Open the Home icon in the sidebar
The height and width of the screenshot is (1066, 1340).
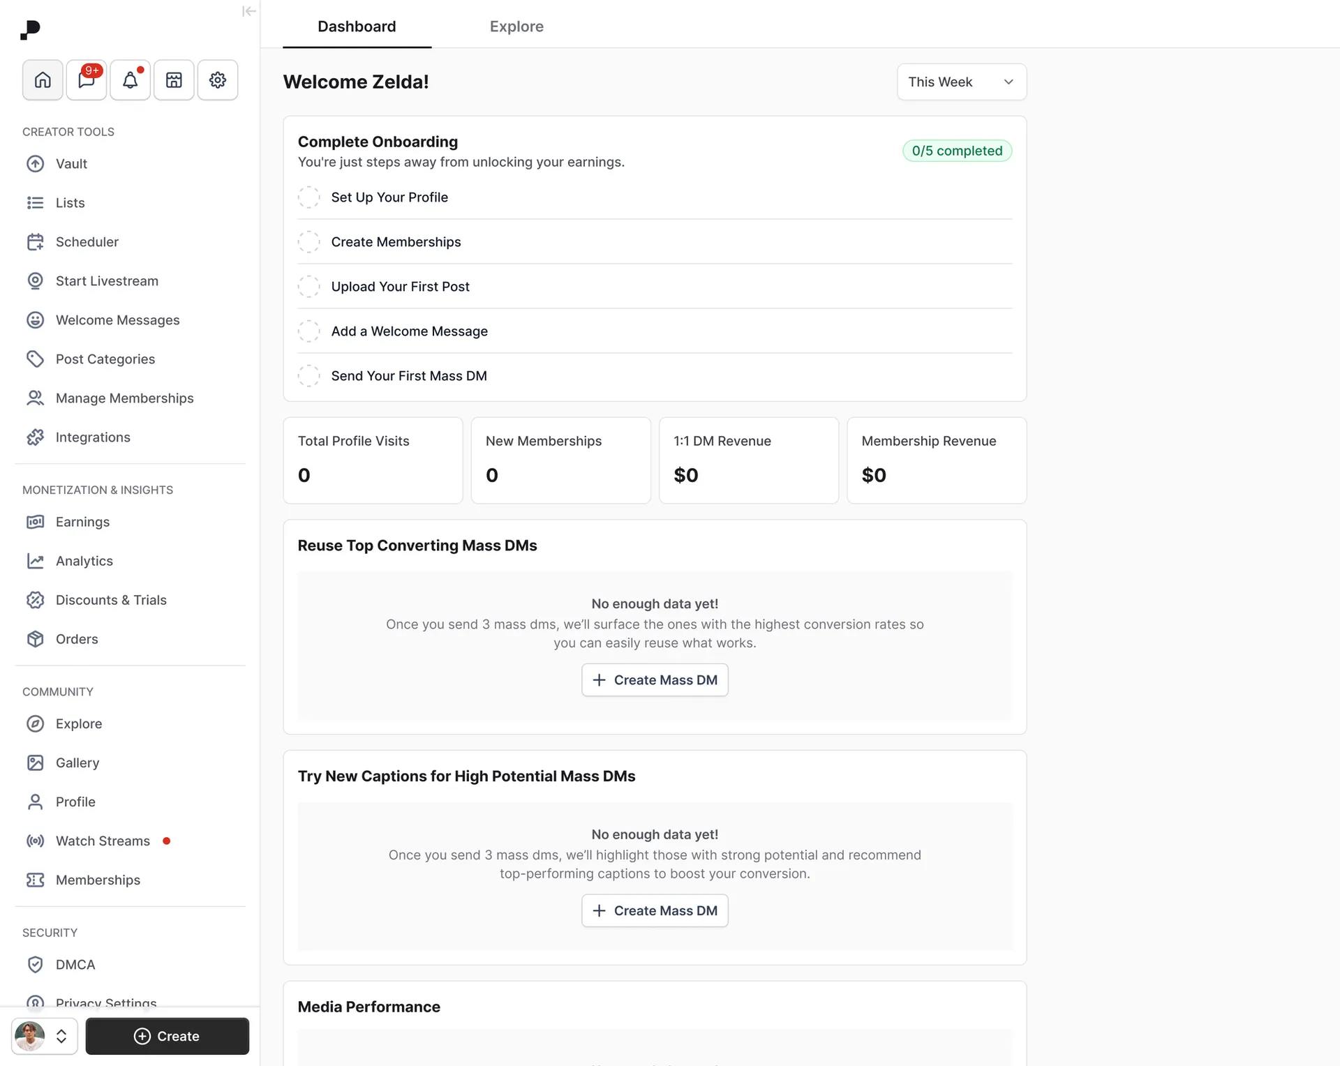coord(42,80)
